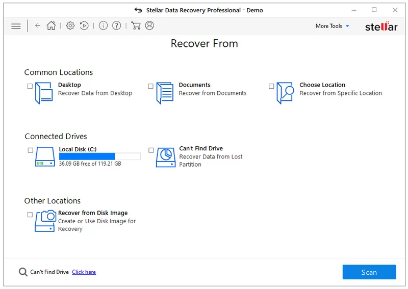This screenshot has width=408, height=289.
Task: Open the info (i) icon
Action: 104,25
